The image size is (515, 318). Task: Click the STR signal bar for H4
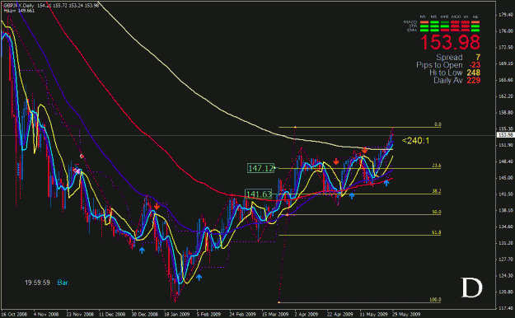click(475, 26)
